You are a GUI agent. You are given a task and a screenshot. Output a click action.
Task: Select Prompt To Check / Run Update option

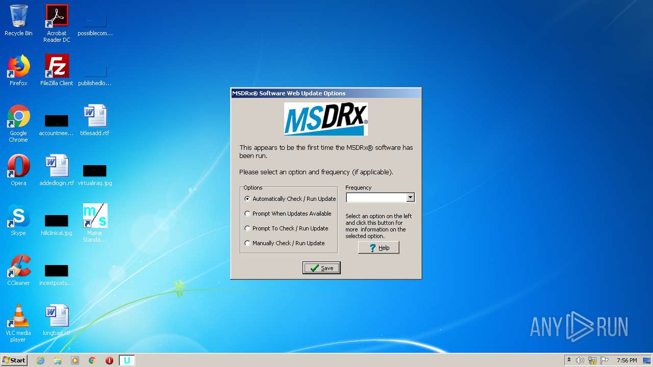coord(287,228)
